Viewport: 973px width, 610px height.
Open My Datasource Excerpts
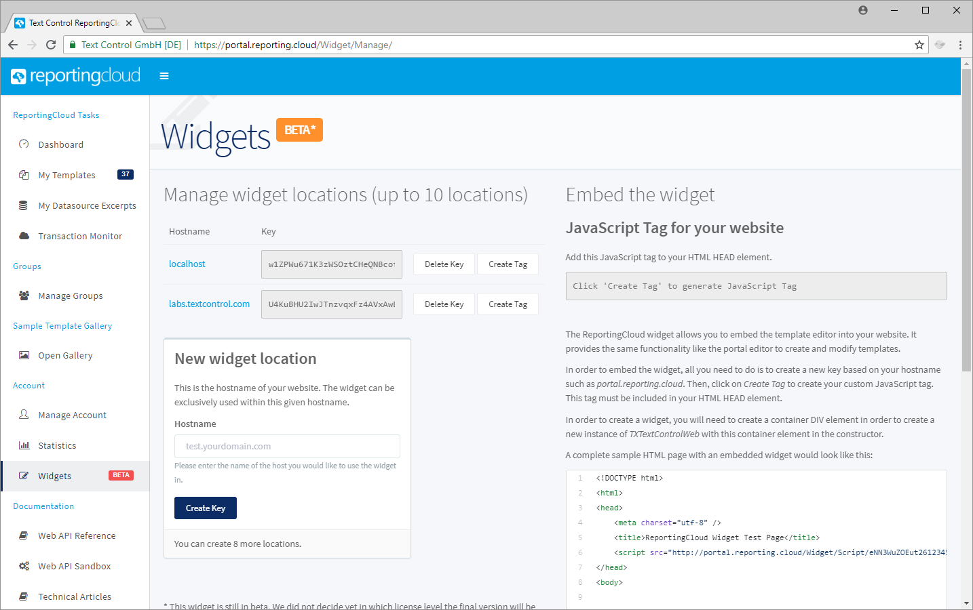click(88, 205)
